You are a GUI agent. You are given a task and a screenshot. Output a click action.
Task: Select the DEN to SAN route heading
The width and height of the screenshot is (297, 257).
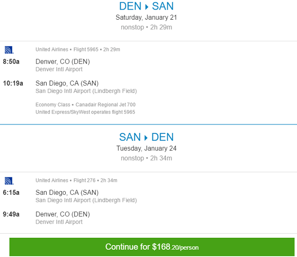point(146,6)
